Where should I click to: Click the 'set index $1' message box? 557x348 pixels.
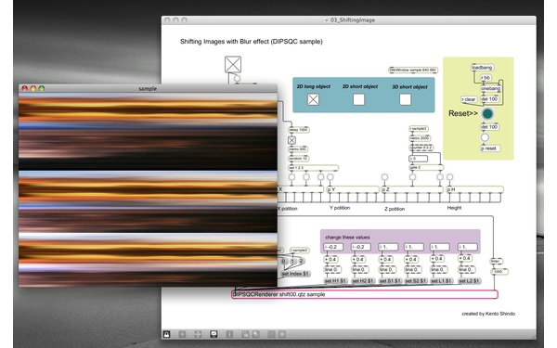(295, 274)
